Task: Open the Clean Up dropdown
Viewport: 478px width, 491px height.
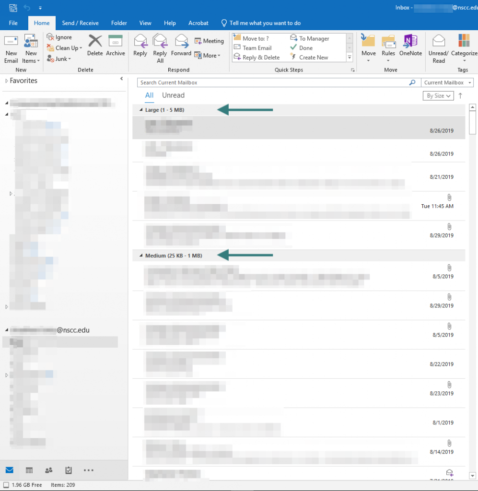Action: pos(65,48)
